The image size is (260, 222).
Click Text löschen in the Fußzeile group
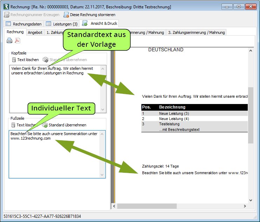pyautogui.click(x=24, y=125)
